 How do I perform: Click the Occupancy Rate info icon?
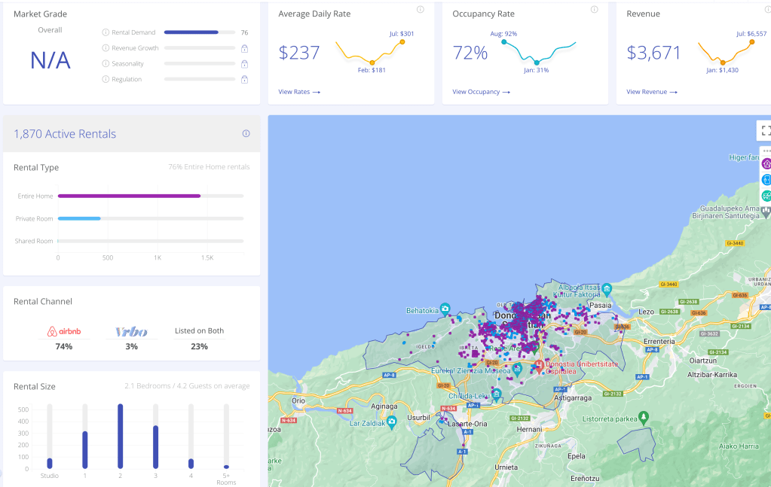[x=594, y=10]
